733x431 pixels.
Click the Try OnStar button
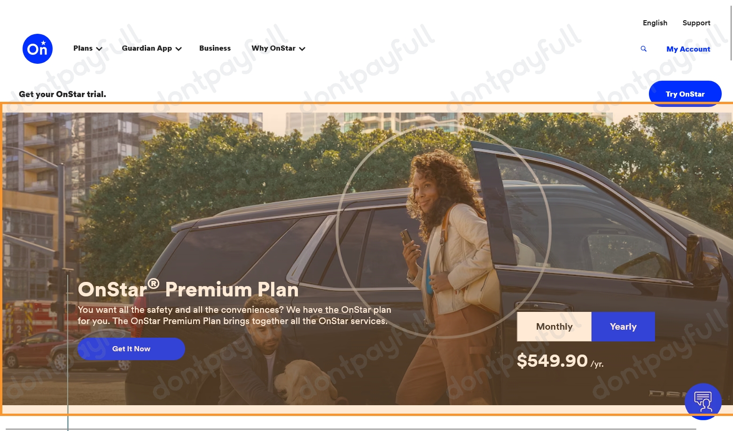[x=685, y=94]
